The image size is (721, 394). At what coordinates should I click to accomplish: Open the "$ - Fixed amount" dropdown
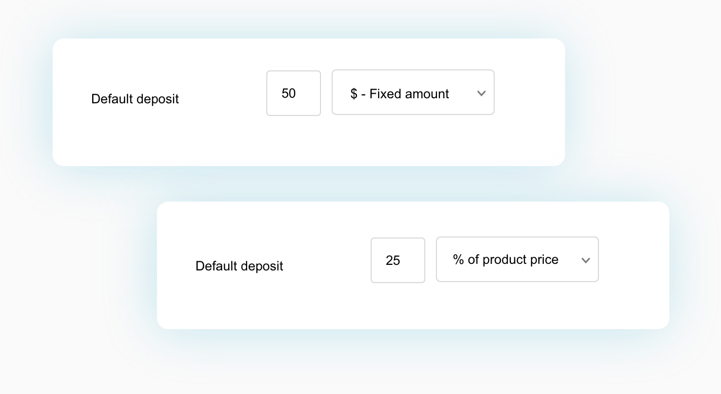click(x=413, y=92)
